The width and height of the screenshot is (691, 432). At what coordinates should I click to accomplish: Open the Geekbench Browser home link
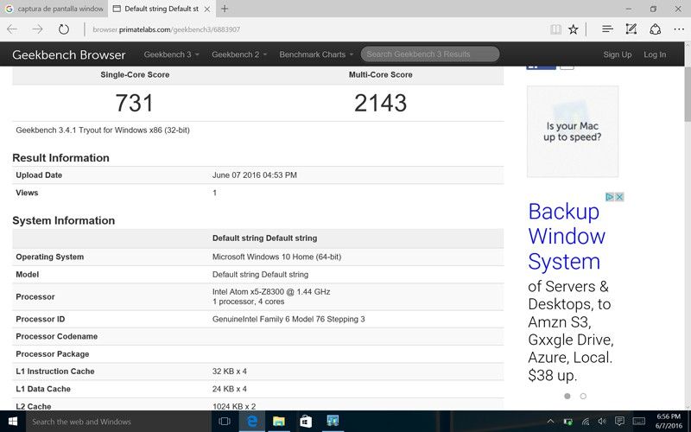coord(69,54)
